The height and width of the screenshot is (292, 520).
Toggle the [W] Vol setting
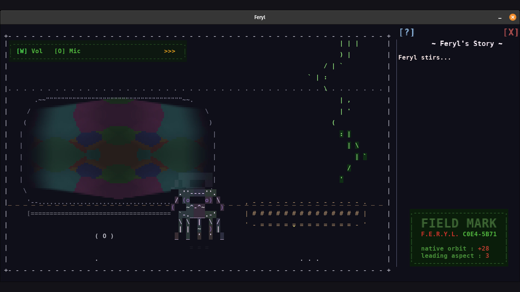pos(30,51)
